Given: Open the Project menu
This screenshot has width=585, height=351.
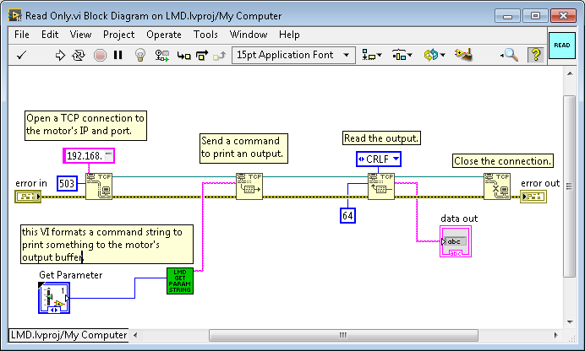Looking at the screenshot, I should click(118, 35).
